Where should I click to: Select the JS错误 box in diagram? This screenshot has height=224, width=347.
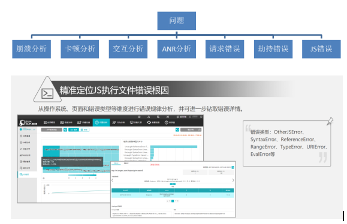tap(321, 49)
